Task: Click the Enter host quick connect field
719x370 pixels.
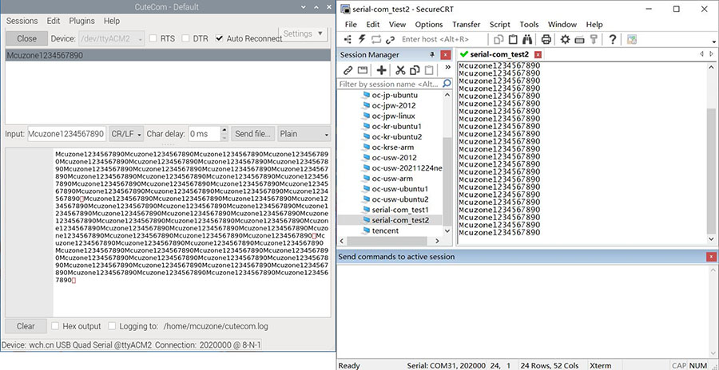Action: [441, 39]
